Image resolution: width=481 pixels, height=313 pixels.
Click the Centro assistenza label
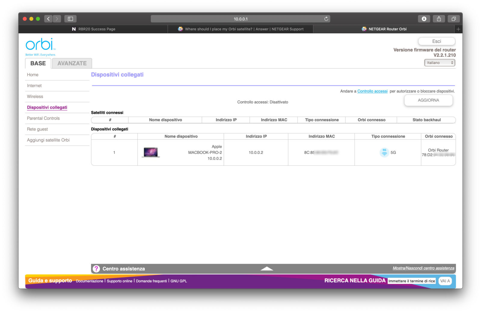(x=124, y=269)
